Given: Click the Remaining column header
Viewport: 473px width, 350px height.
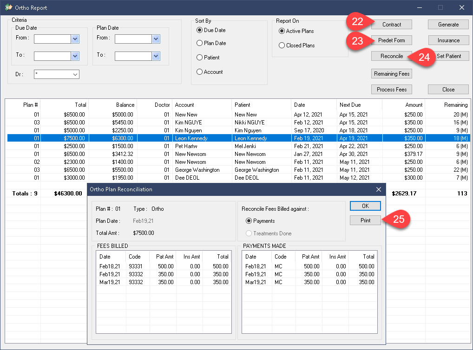Looking at the screenshot, I should (447, 105).
